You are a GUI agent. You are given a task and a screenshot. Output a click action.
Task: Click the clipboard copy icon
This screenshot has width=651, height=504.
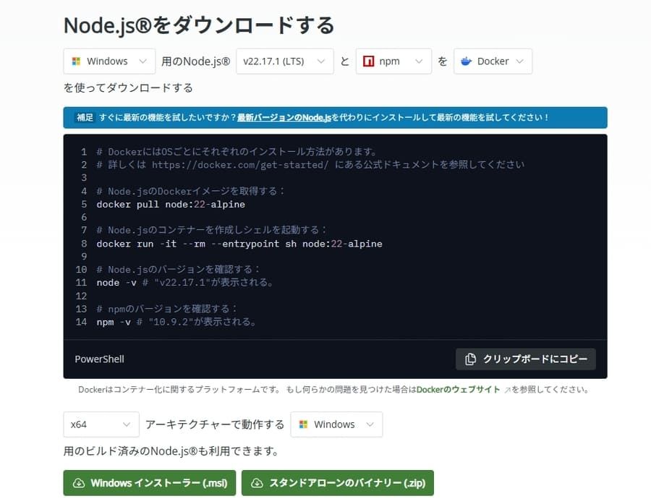[470, 359]
